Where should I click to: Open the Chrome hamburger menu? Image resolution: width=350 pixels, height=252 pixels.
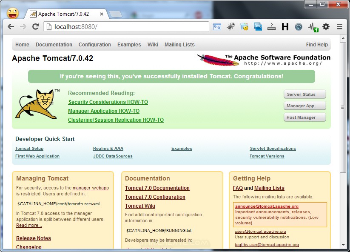339,27
